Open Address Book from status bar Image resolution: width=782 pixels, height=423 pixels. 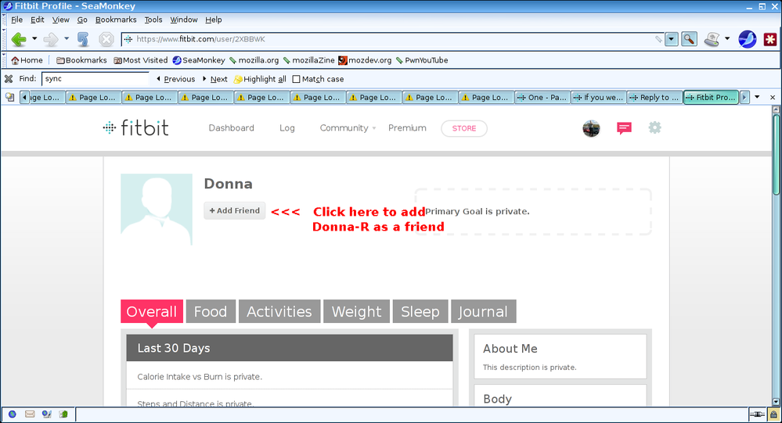[63, 414]
